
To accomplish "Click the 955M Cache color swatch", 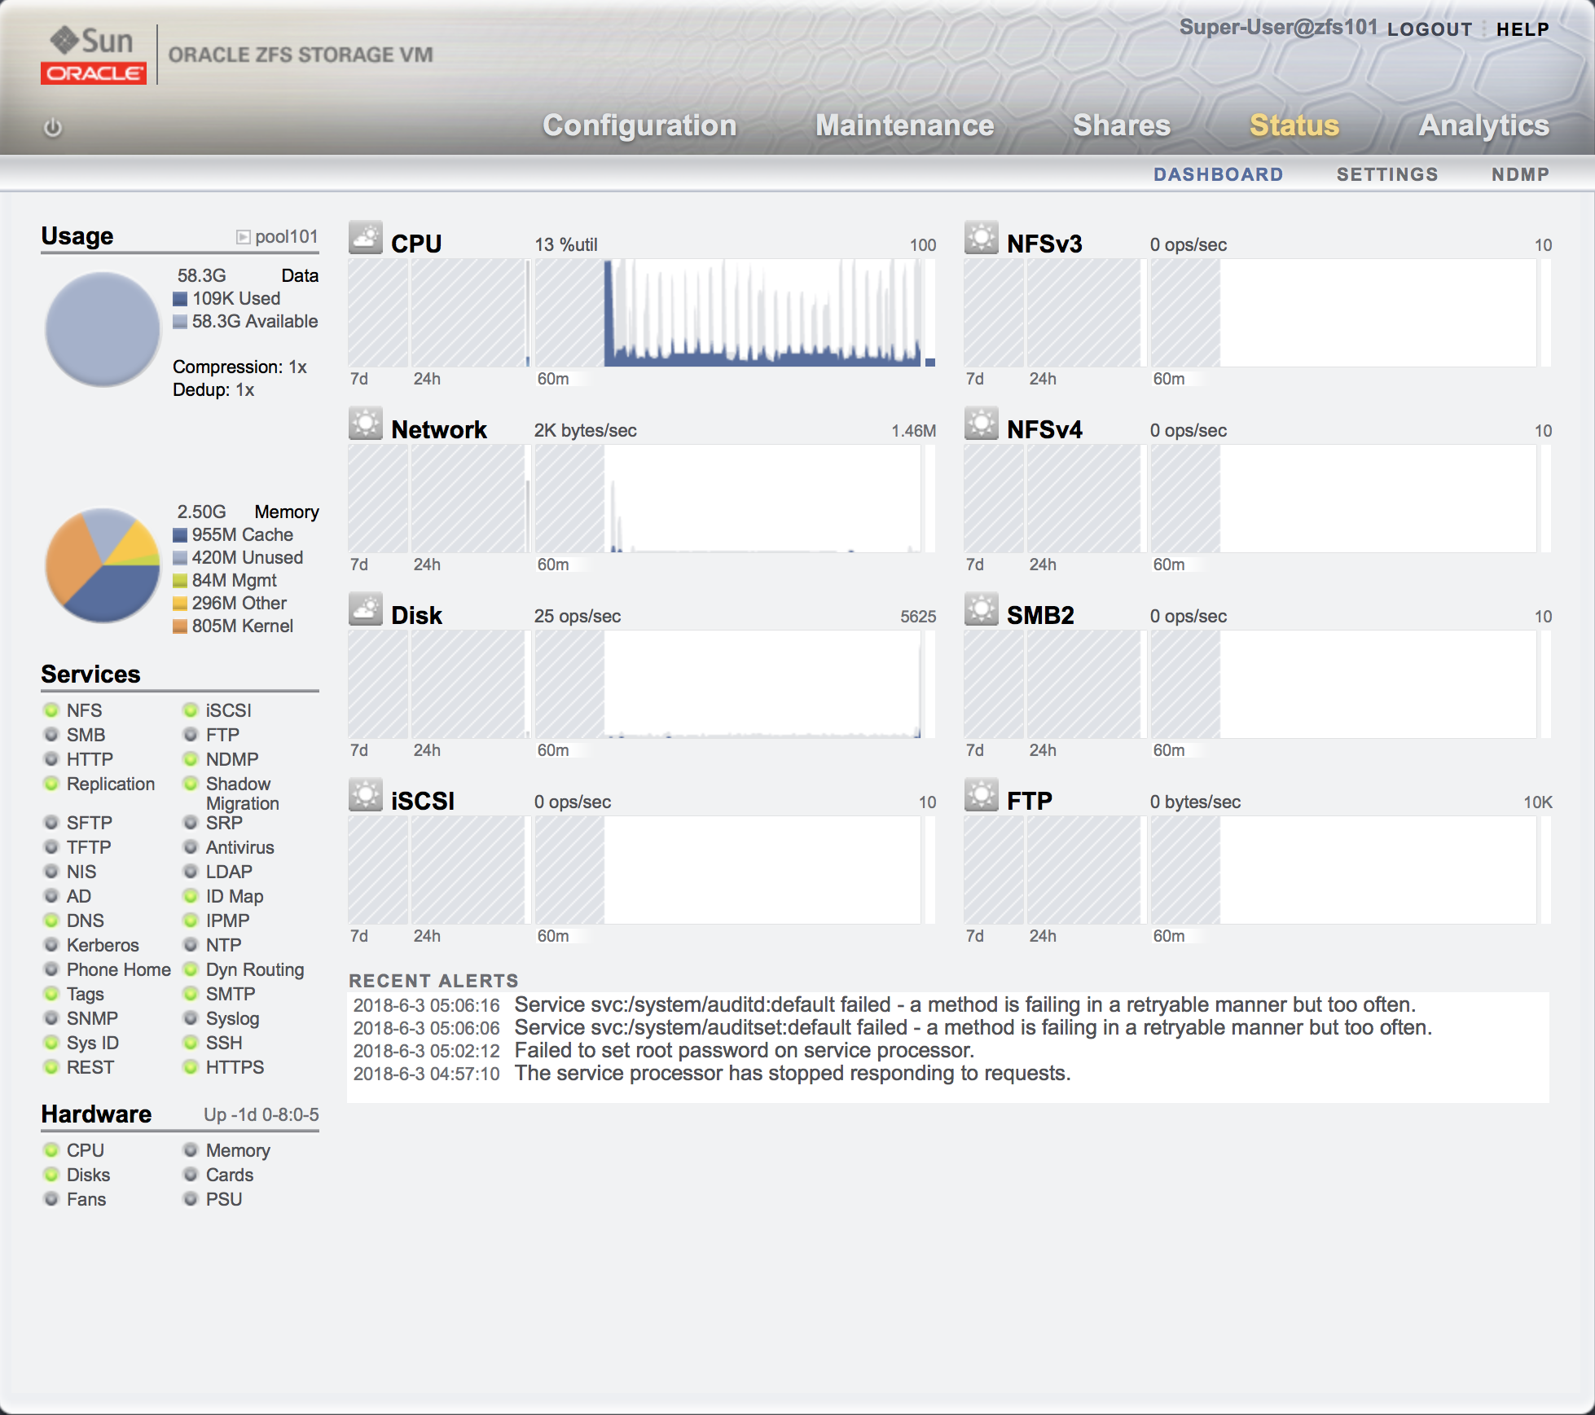I will click(x=180, y=535).
